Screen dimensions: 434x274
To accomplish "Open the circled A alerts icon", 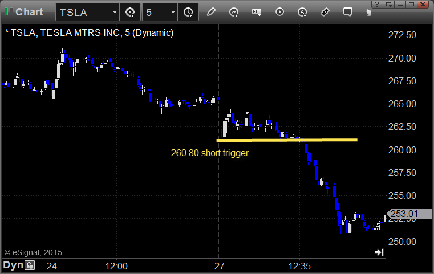I will pos(302,12).
